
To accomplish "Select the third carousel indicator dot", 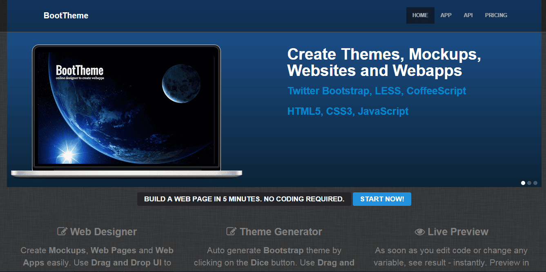I will click(x=535, y=183).
